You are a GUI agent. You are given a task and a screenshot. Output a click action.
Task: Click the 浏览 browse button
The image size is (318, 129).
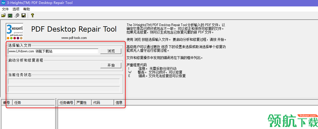pos(111,51)
